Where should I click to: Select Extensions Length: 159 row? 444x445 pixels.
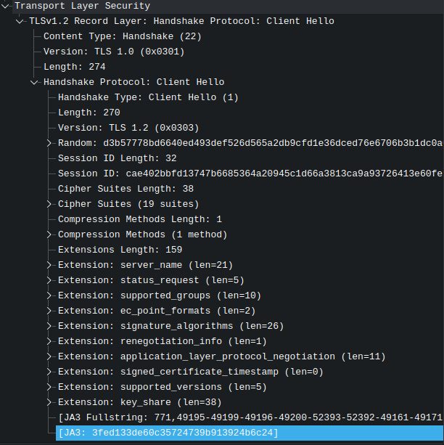pos(120,250)
